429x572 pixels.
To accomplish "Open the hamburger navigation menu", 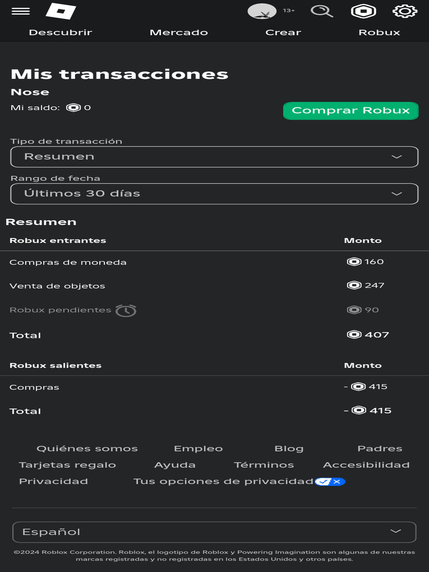I will click(21, 11).
